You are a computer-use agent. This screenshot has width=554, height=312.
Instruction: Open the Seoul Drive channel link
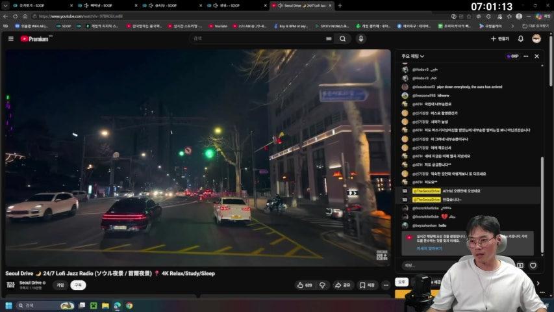(31, 282)
